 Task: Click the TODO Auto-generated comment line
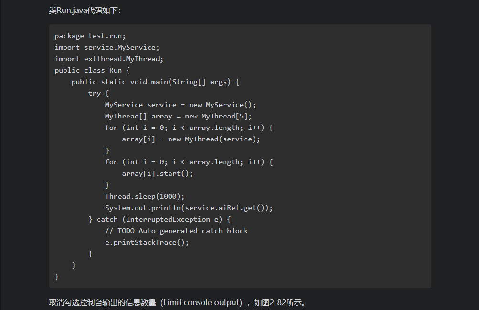coord(176,231)
